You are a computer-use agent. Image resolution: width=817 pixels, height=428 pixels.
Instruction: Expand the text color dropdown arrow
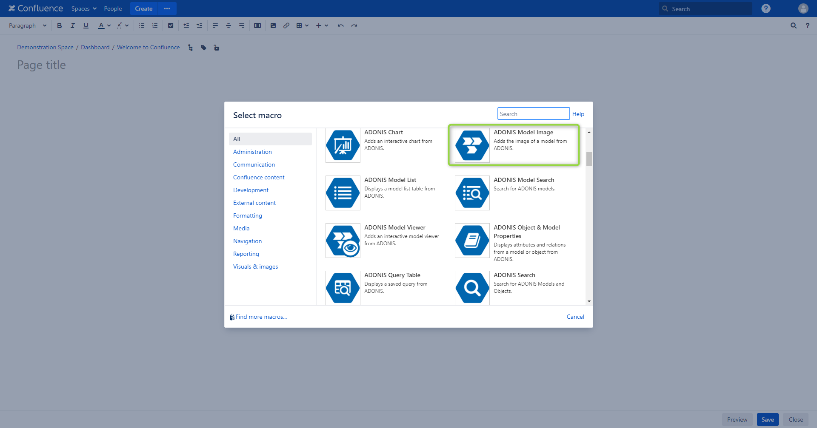[109, 26]
